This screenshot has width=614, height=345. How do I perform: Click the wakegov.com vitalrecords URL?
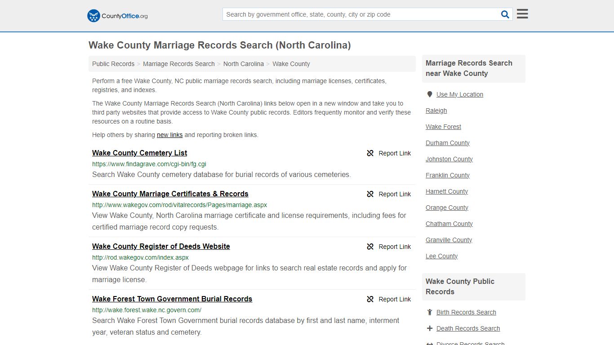point(179,205)
